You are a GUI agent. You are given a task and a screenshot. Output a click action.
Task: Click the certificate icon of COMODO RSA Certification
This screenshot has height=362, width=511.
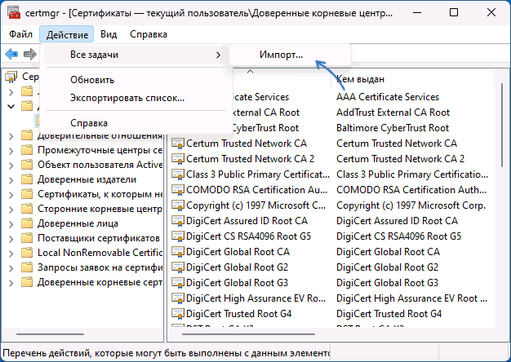tap(178, 190)
